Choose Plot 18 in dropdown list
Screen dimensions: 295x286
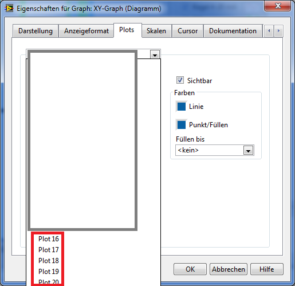(49, 261)
